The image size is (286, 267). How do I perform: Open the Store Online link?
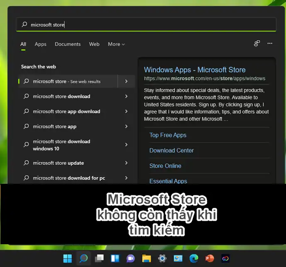[165, 166]
